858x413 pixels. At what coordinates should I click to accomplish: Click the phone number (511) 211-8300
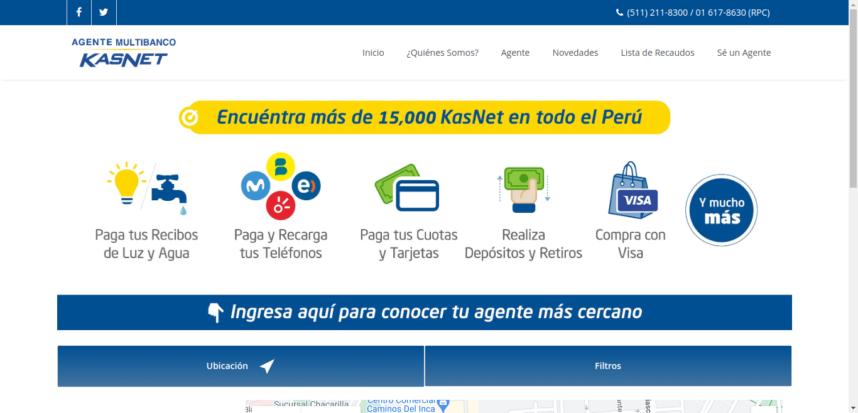coord(657,13)
